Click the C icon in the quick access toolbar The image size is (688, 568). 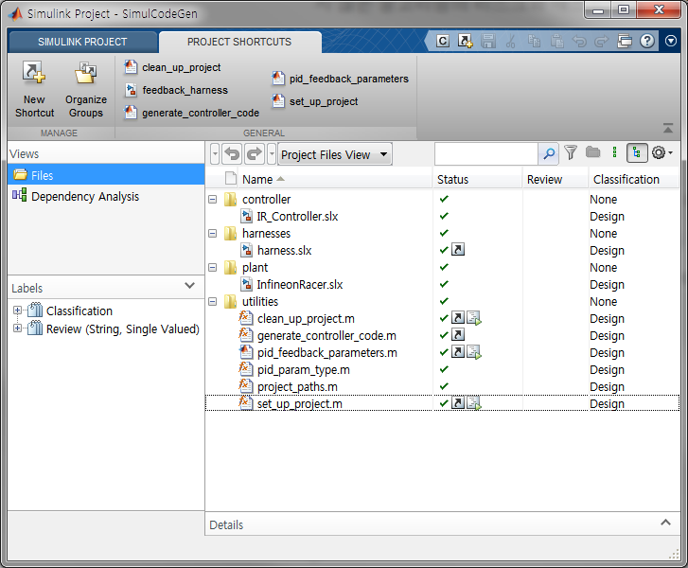click(443, 42)
